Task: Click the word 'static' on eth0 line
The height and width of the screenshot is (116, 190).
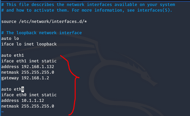Action: [49, 95]
